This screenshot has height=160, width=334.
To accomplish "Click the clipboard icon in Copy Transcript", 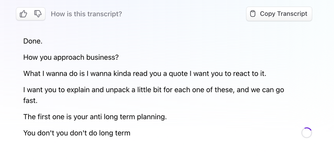I will tap(253, 14).
